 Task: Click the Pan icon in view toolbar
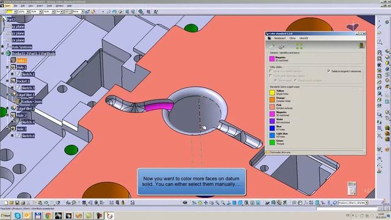click(x=206, y=203)
